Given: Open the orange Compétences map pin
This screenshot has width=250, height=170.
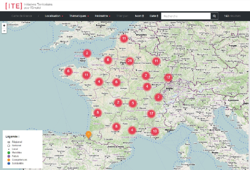Looking at the screenshot, I should [88, 135].
